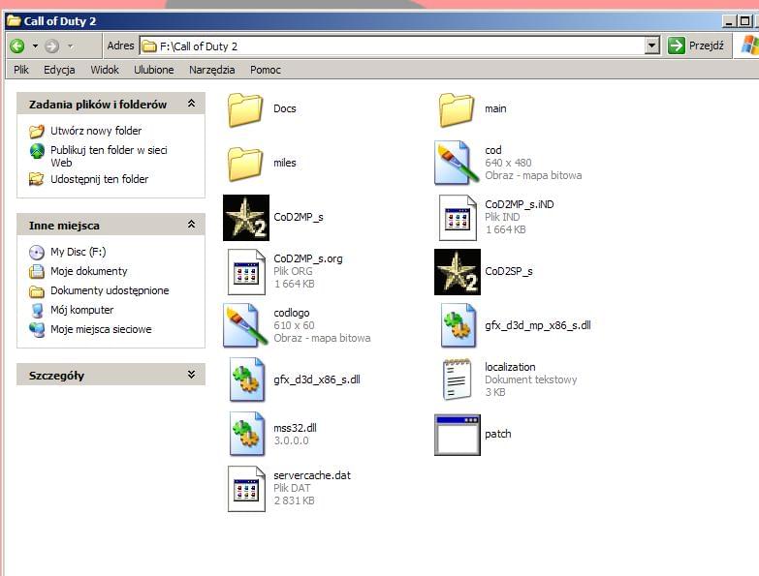Open the CoD2MP_s game executable icon

click(x=245, y=217)
